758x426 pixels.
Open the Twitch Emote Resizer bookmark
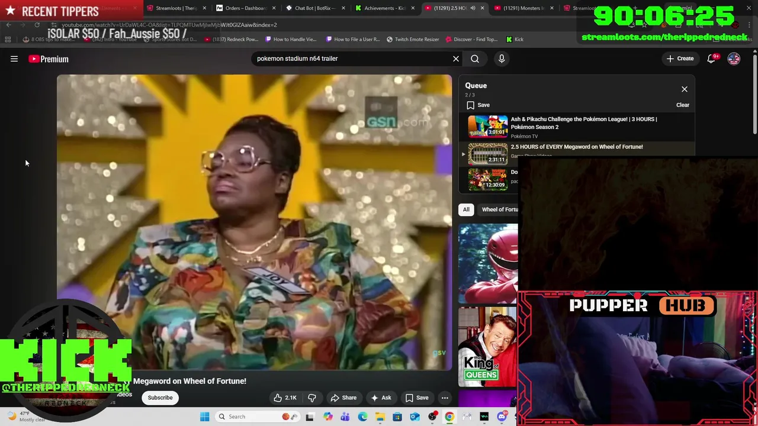pos(413,40)
